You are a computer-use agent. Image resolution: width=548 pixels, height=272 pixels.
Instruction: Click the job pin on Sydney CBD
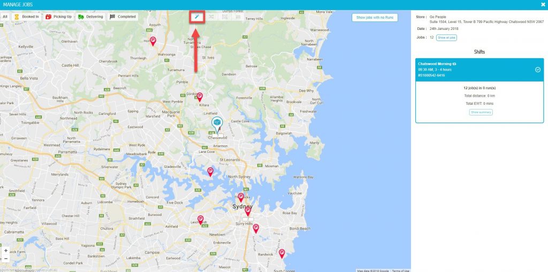click(x=248, y=211)
